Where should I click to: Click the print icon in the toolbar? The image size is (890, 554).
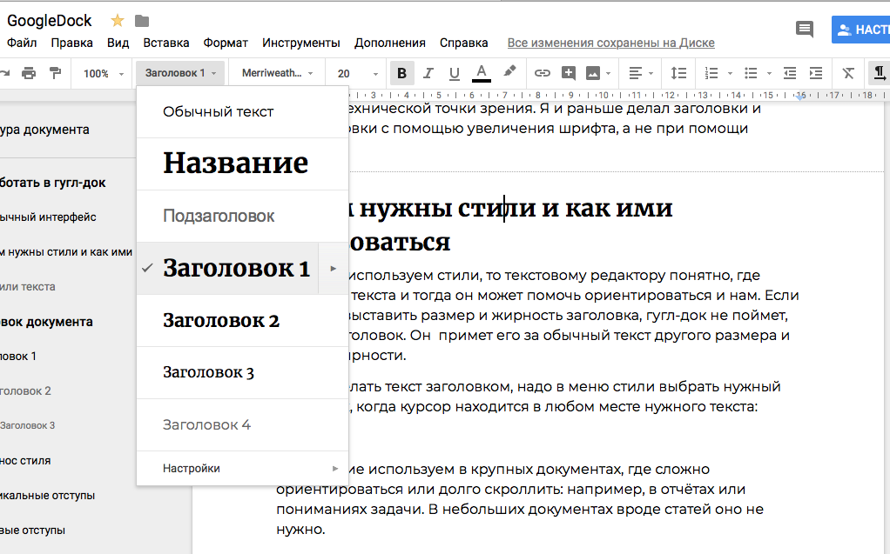(29, 73)
